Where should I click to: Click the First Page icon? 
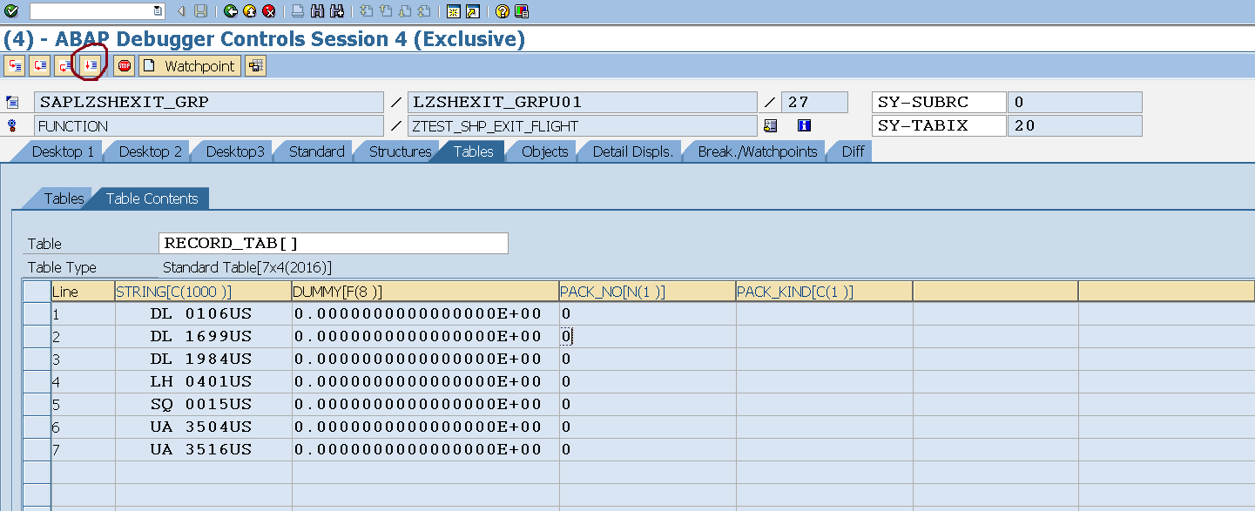[366, 11]
